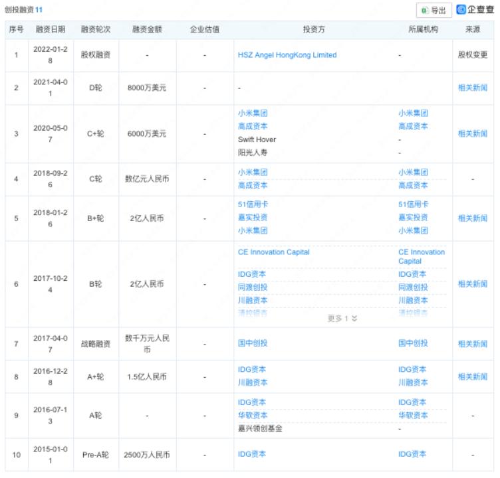500x478 pixels.
Task: Select the 融资日期 column header
Action: (51, 30)
